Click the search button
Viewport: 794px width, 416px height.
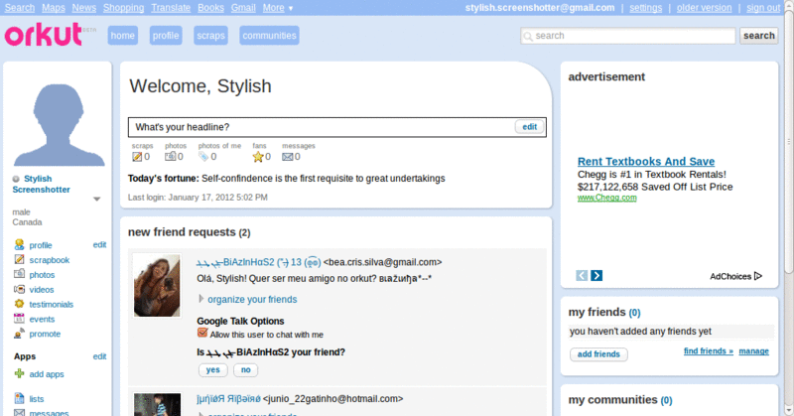[x=758, y=36]
